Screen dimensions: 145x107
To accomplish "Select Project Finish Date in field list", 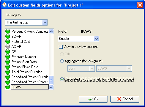I will pos(25,67).
